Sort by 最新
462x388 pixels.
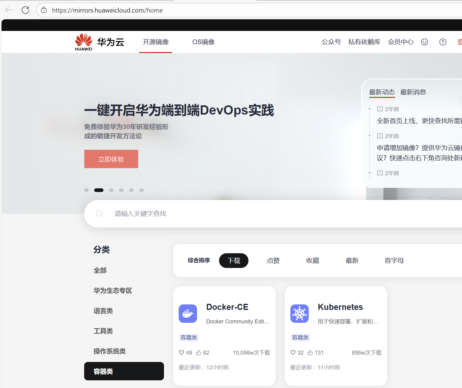352,261
